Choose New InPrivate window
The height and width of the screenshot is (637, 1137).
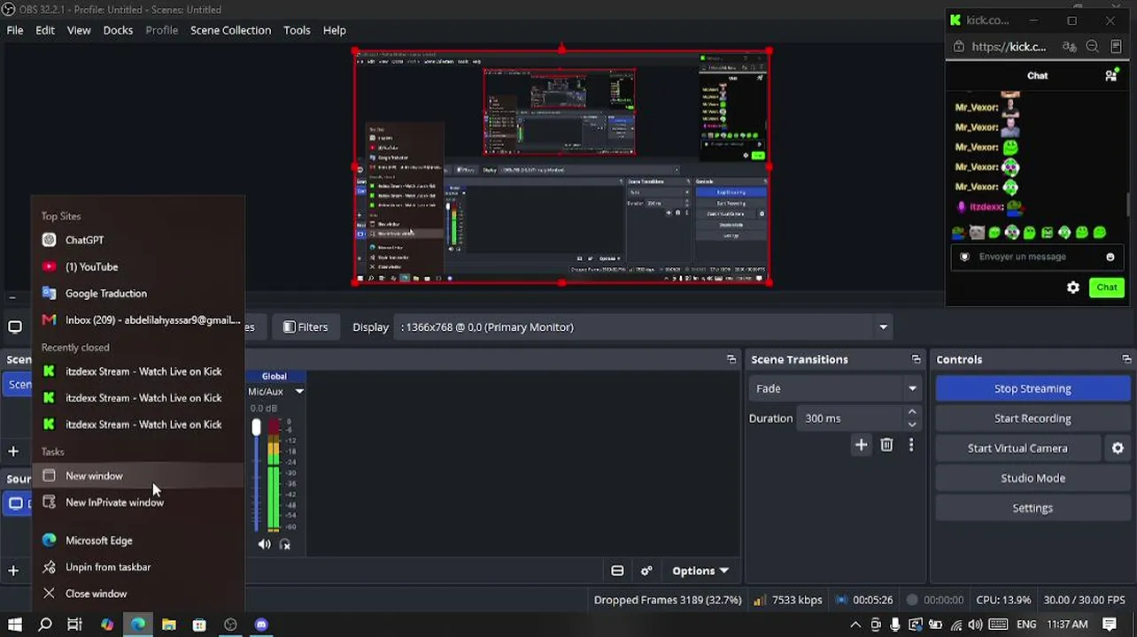pos(138,503)
